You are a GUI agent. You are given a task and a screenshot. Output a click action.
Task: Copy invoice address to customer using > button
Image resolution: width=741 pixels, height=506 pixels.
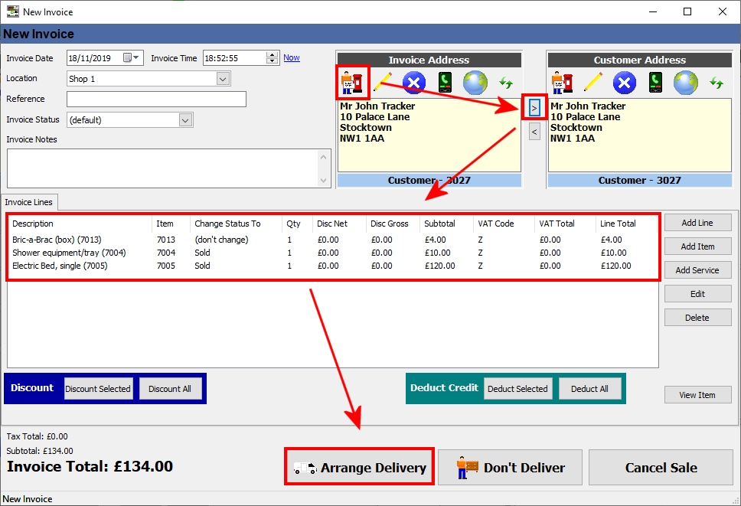(x=534, y=108)
